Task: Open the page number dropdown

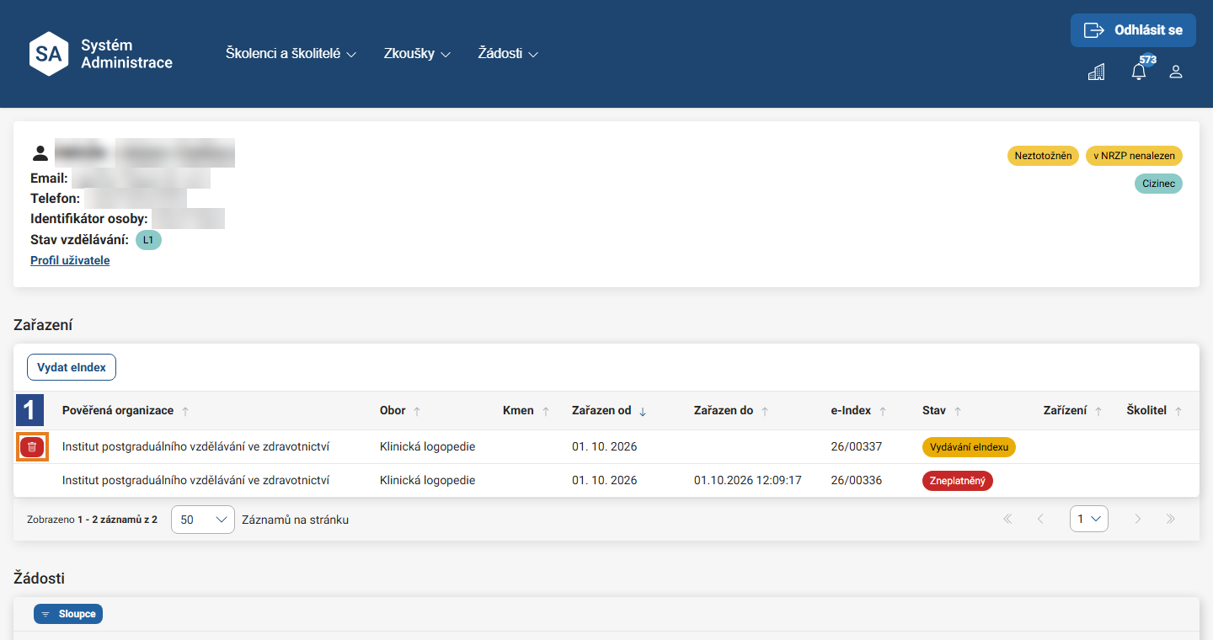Action: point(1089,519)
